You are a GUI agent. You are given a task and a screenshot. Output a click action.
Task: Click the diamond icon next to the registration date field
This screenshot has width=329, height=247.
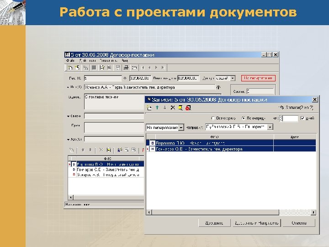tap(125, 78)
